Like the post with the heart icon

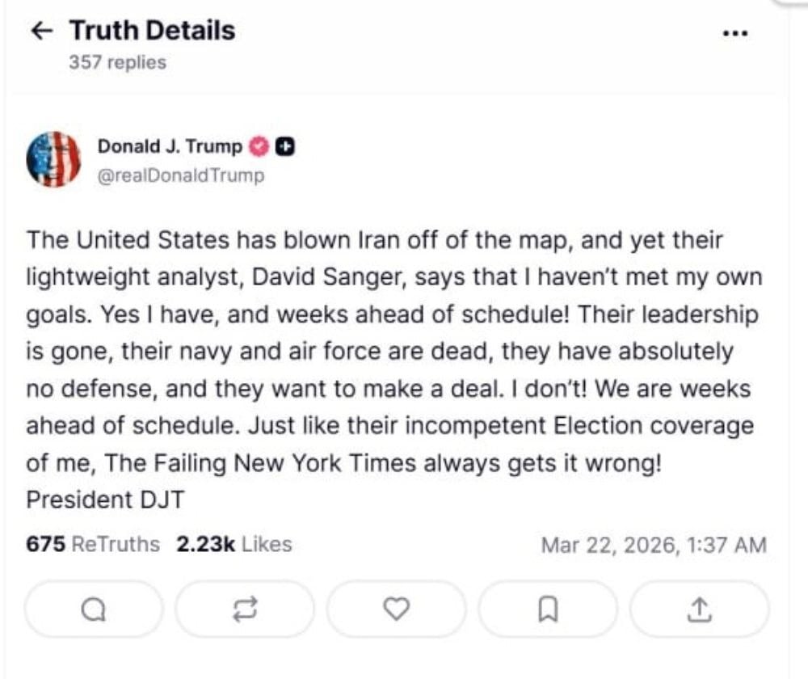click(395, 609)
